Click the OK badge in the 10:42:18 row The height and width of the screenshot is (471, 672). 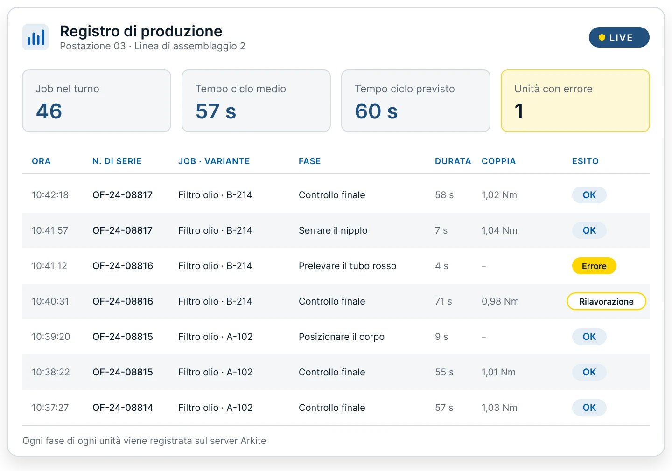click(x=589, y=195)
